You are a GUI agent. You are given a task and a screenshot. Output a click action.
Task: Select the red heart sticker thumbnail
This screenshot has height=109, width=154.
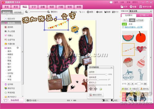pos(141,50)
